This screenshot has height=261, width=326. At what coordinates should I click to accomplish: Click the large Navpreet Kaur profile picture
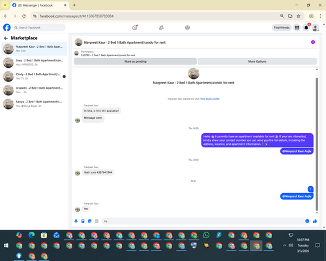pyautogui.click(x=194, y=73)
